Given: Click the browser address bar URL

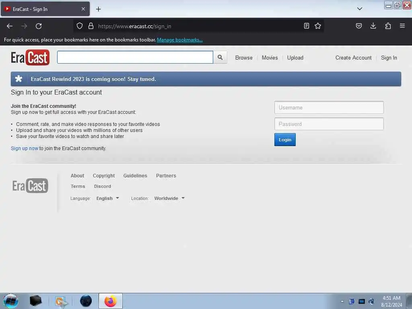Looking at the screenshot, I should pyautogui.click(x=134, y=26).
